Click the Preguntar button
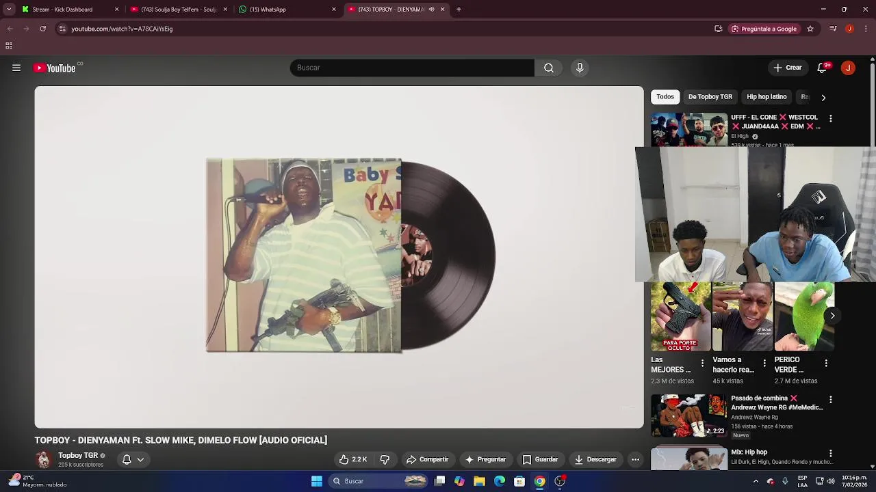The image size is (876, 492). (x=485, y=460)
